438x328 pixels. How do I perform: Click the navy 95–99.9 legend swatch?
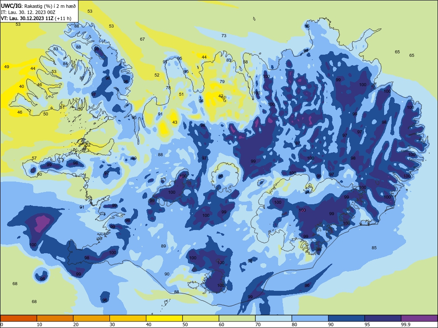(383, 318)
